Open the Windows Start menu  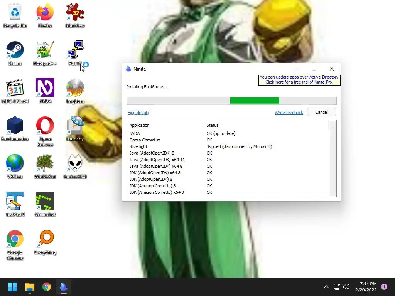[x=12, y=287]
